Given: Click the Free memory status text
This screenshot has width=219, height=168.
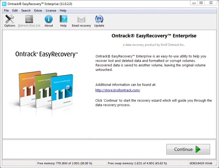Looking at the screenshot, I should coord(65,163).
